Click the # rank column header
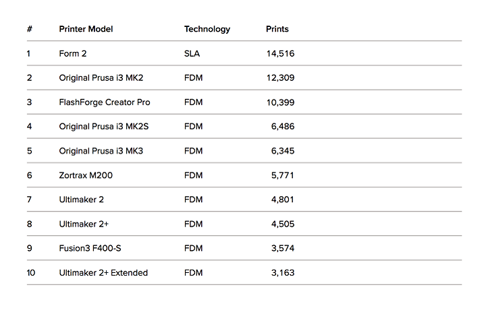 coord(30,29)
